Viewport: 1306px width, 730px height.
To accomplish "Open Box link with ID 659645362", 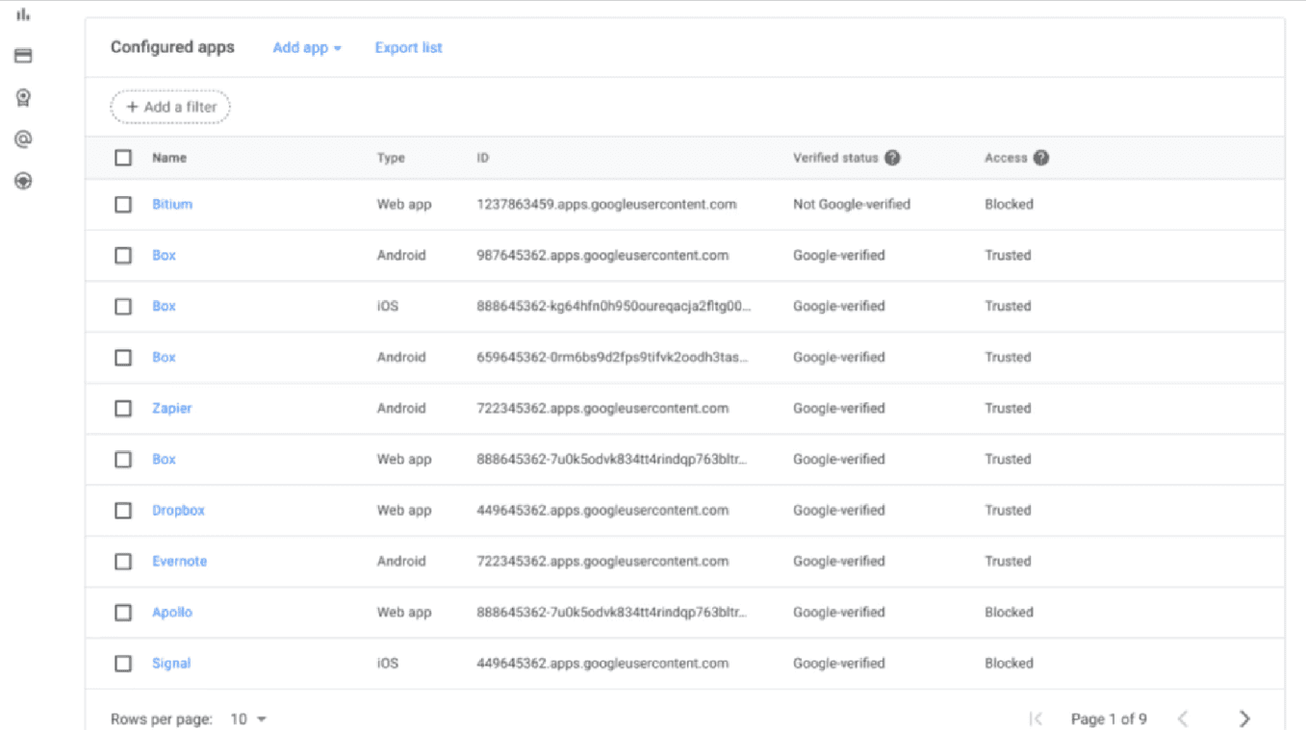I will click(164, 357).
